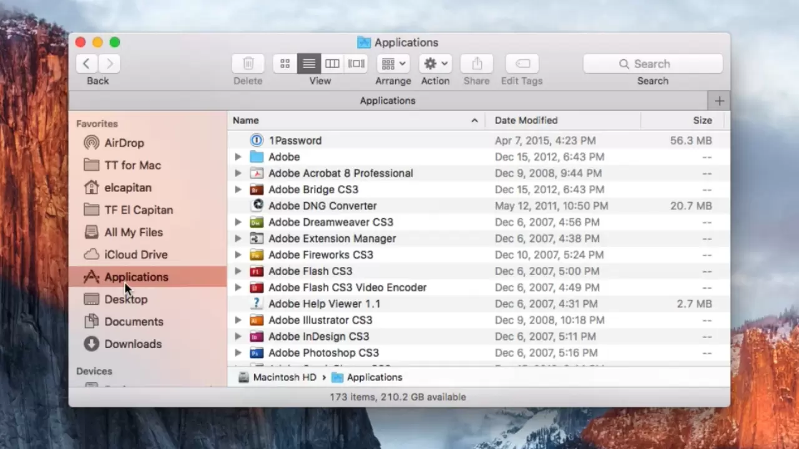799x449 pixels.
Task: Open the Action gear menu
Action: coord(435,64)
